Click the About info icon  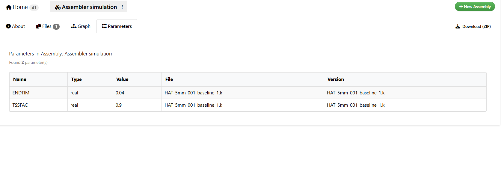click(x=8, y=26)
